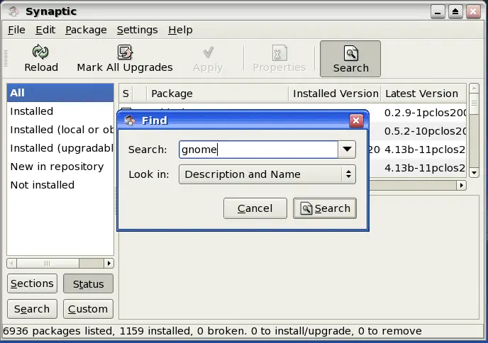Open the Search history dropdown arrow

tap(347, 150)
